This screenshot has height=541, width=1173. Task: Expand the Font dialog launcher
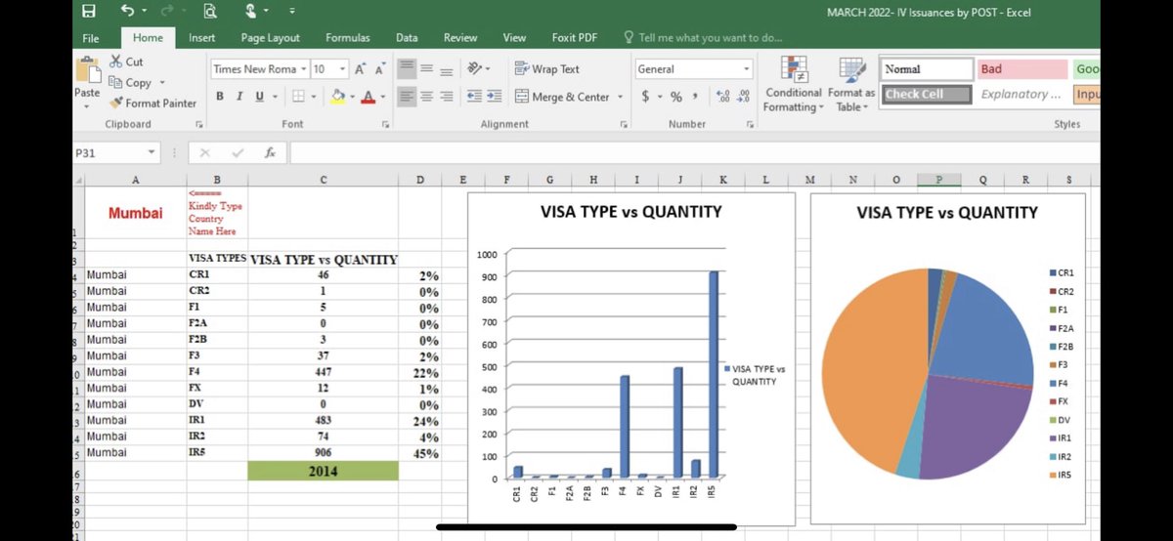click(x=385, y=124)
